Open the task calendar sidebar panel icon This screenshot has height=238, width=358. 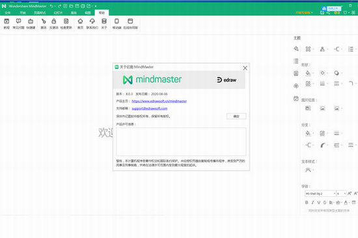click(x=296, y=98)
